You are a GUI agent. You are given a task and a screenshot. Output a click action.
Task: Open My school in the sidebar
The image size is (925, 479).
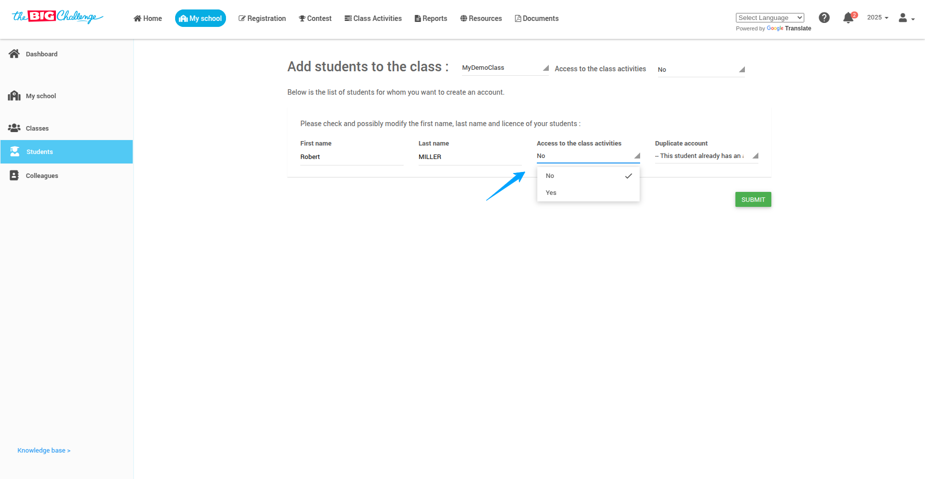pyautogui.click(x=66, y=96)
